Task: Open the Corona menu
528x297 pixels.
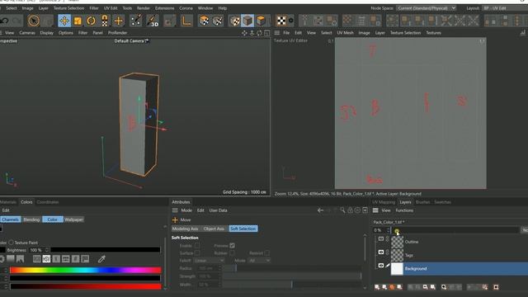Action: [186, 8]
